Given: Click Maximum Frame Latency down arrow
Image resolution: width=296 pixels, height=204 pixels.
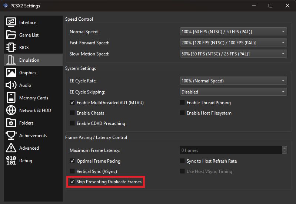Looking at the screenshot, I should [x=285, y=152].
